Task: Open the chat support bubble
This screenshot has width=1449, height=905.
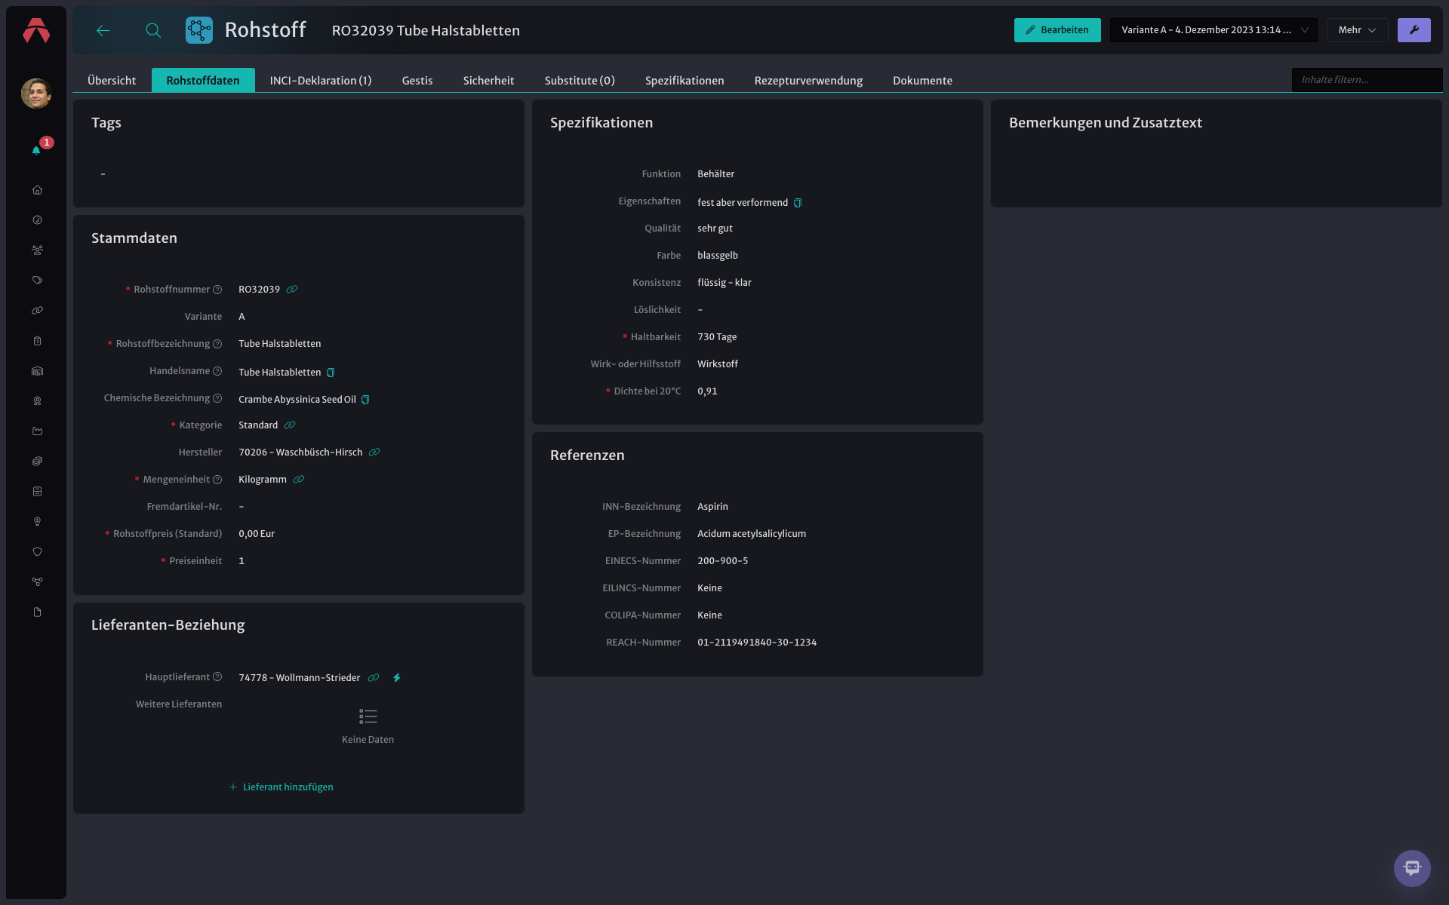Action: tap(1412, 868)
